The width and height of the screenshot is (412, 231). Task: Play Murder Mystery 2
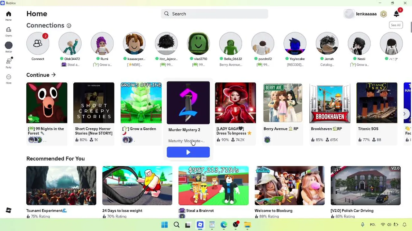point(188,152)
